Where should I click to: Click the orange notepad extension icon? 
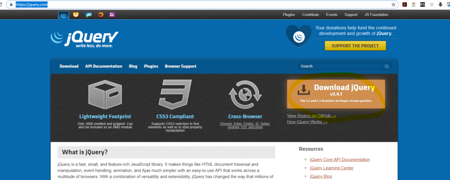point(413,4)
